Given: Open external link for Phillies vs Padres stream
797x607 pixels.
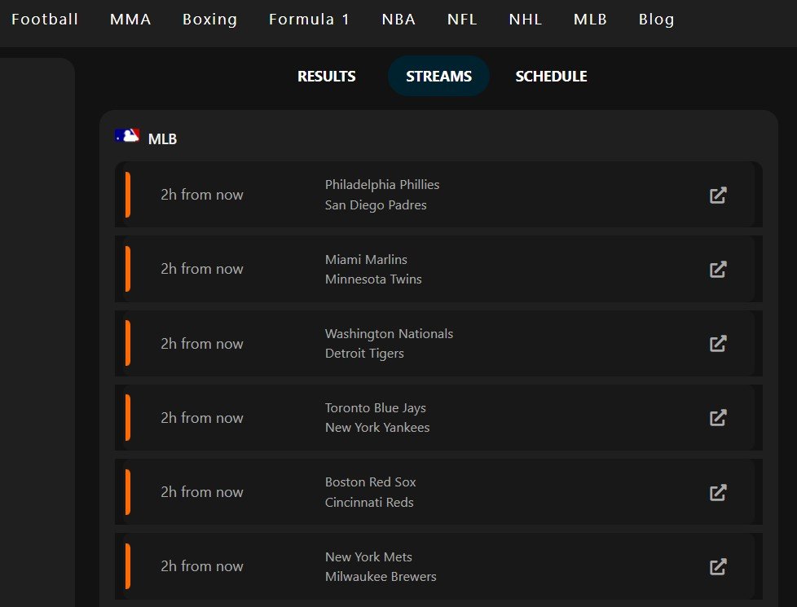Looking at the screenshot, I should coord(718,196).
